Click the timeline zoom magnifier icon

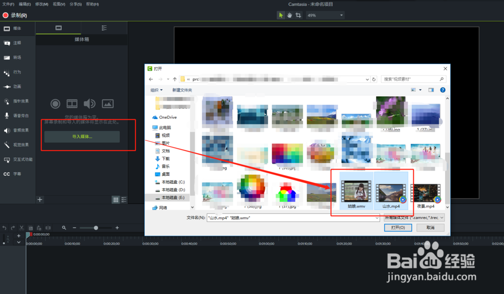tap(64, 228)
